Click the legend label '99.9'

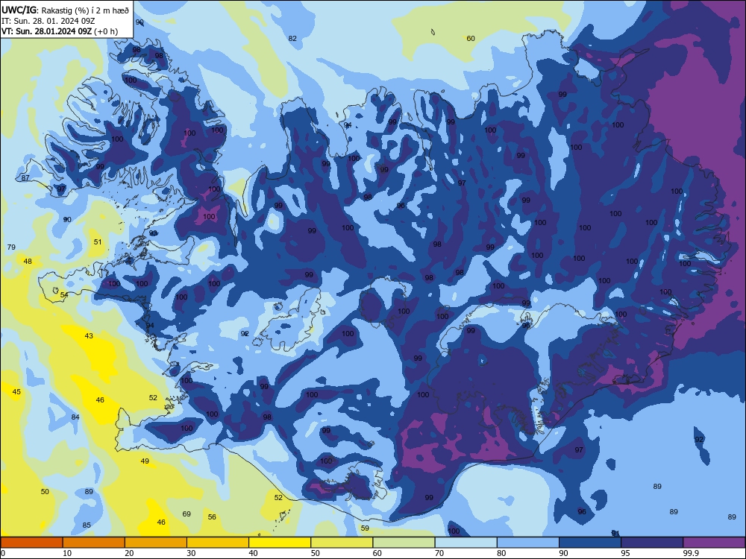[691, 553]
